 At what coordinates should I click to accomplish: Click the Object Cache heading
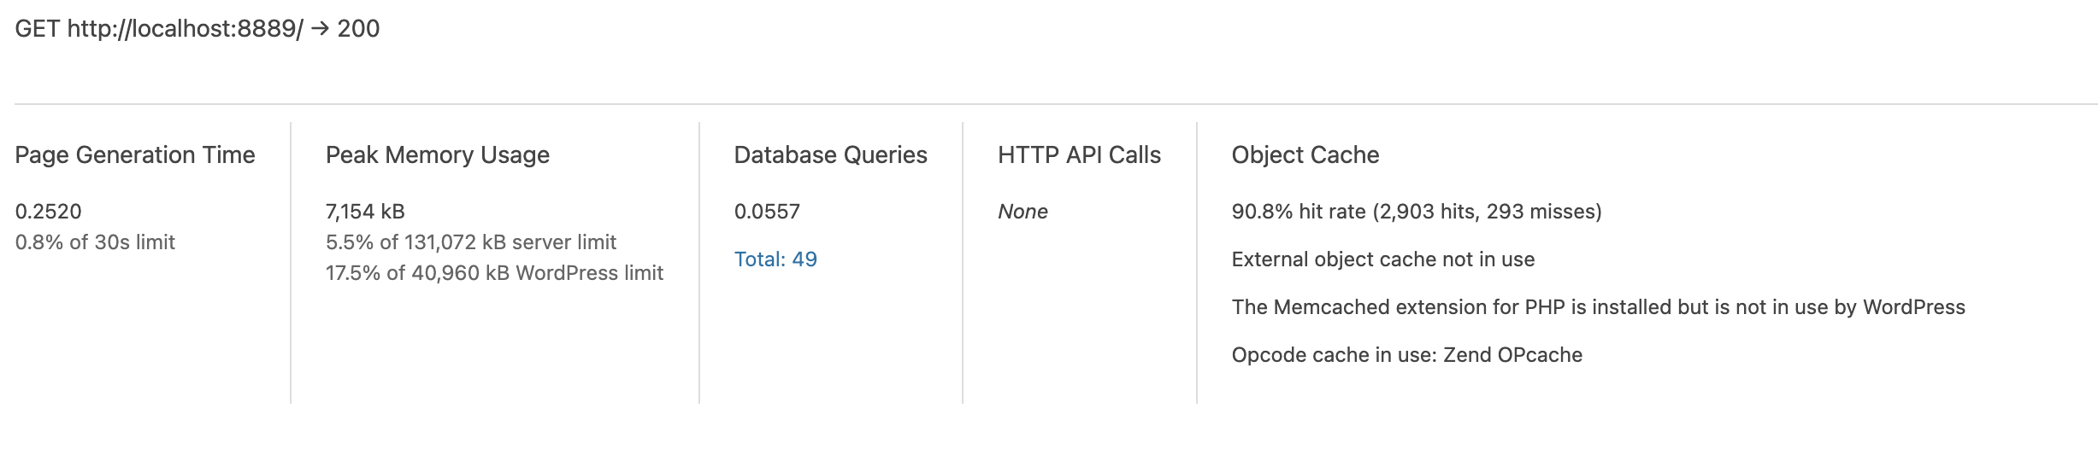click(x=1305, y=154)
